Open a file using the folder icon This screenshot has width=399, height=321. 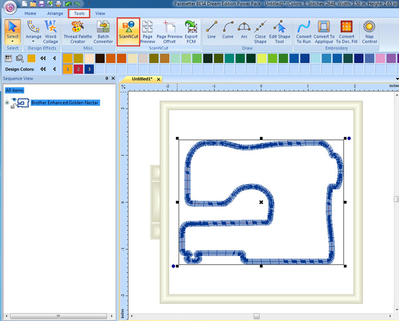coord(33,3)
